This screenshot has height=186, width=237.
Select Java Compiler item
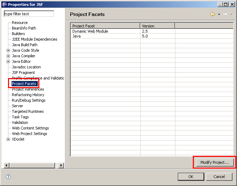click(24, 56)
